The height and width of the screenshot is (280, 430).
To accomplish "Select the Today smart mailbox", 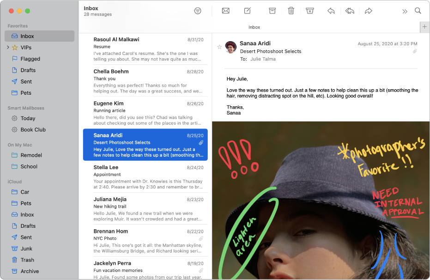I will point(40,118).
